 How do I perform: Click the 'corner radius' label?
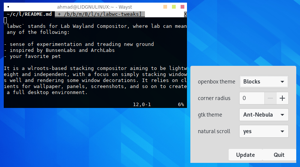pos(214,98)
